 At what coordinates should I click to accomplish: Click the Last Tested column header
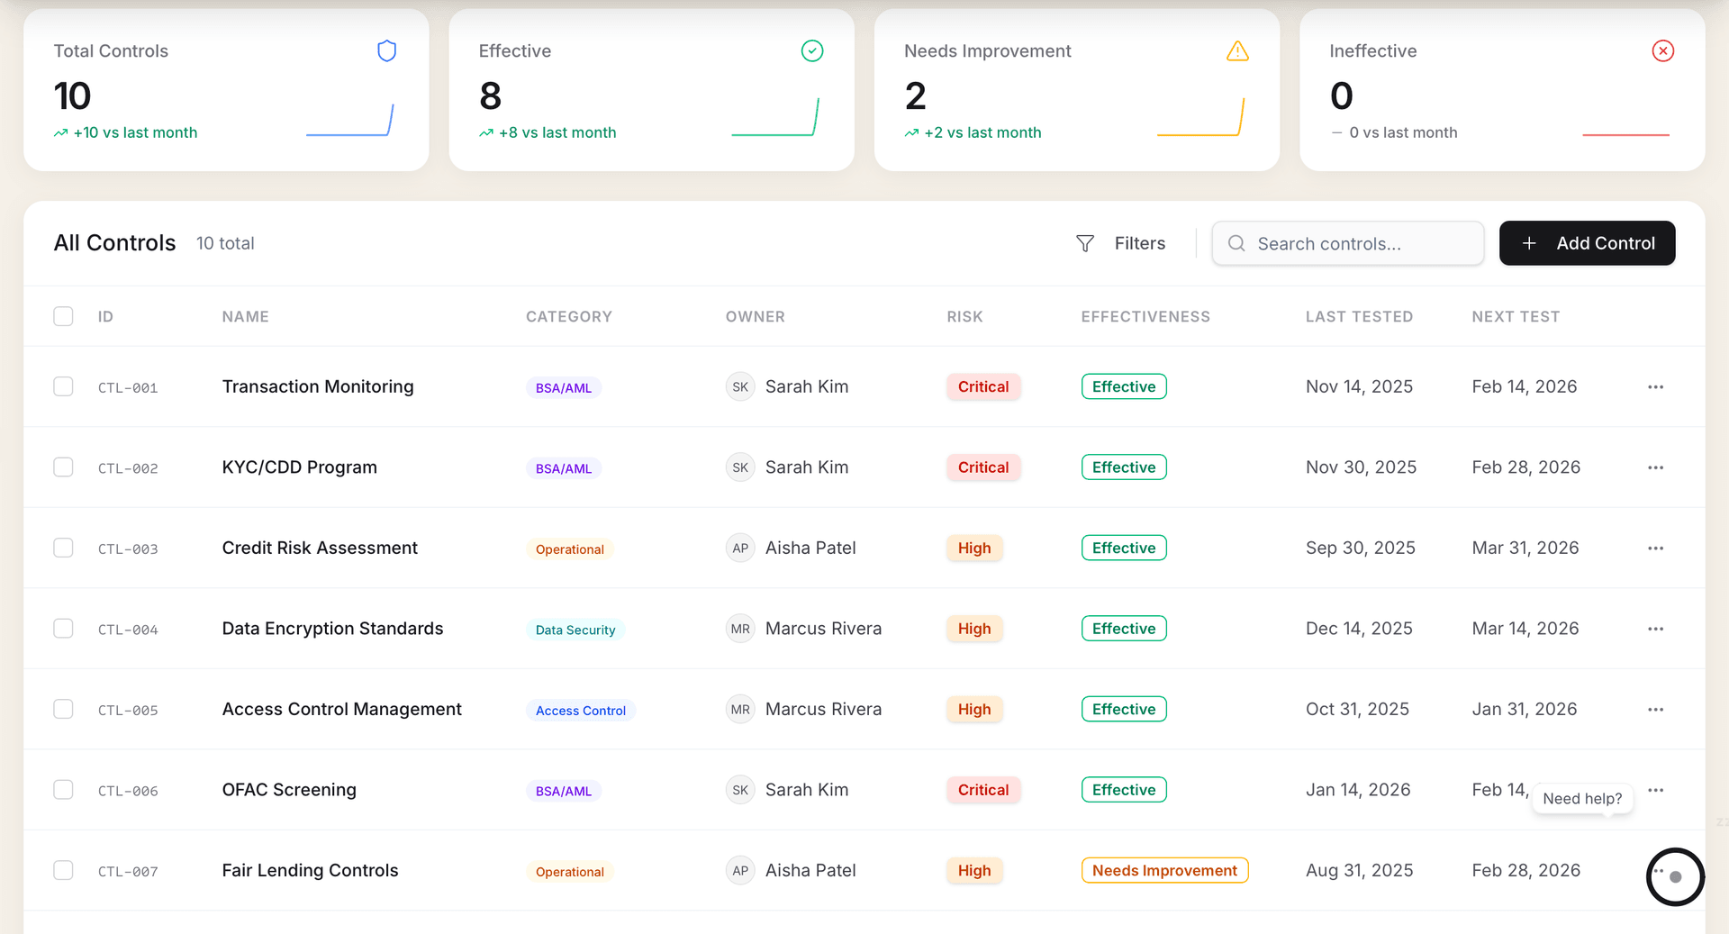[x=1358, y=317]
